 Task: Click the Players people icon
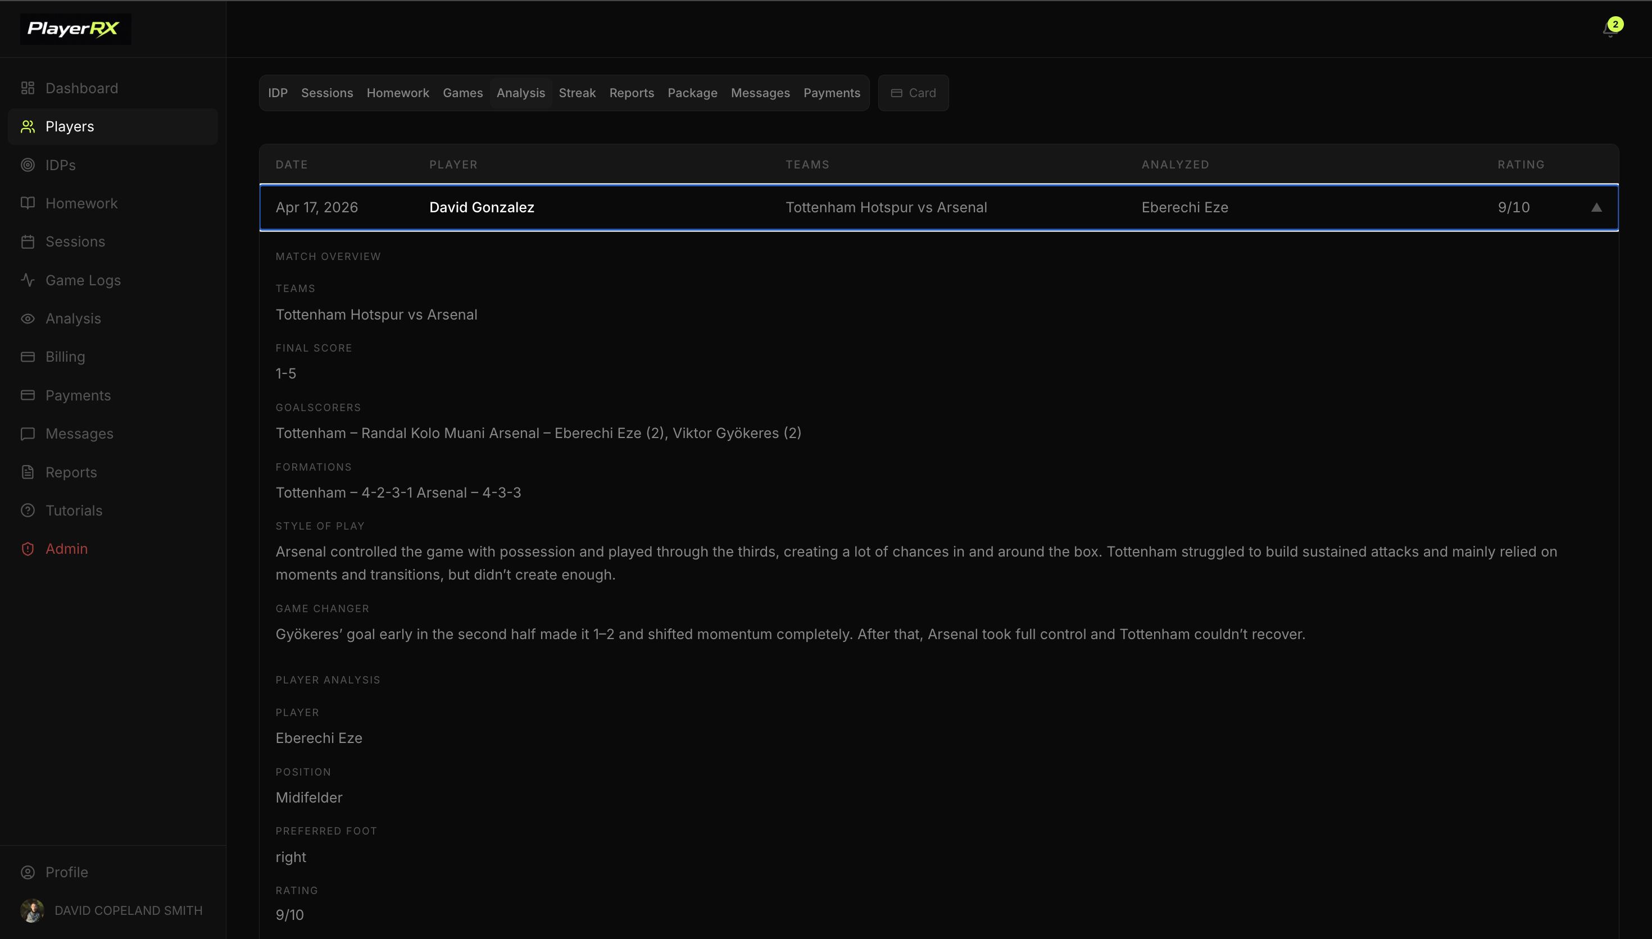coord(28,126)
